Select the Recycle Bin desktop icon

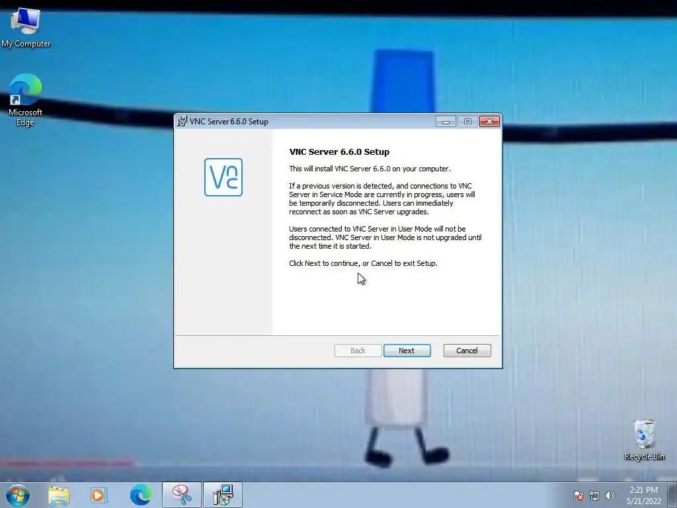644,440
